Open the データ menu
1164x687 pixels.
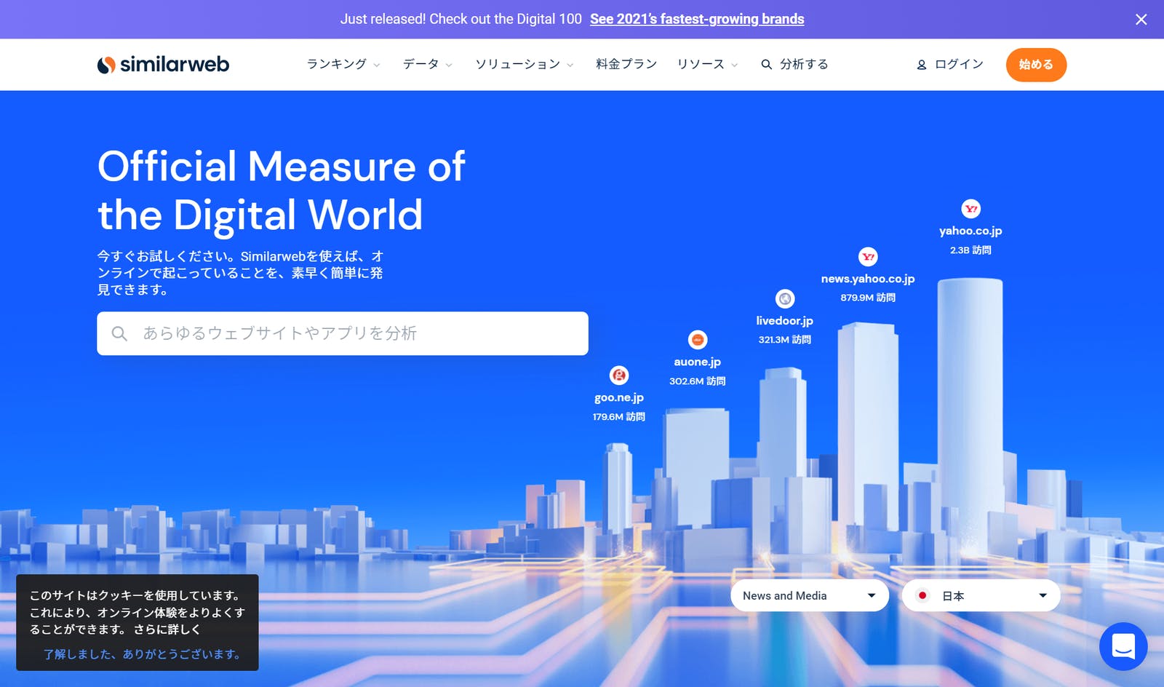(x=421, y=64)
